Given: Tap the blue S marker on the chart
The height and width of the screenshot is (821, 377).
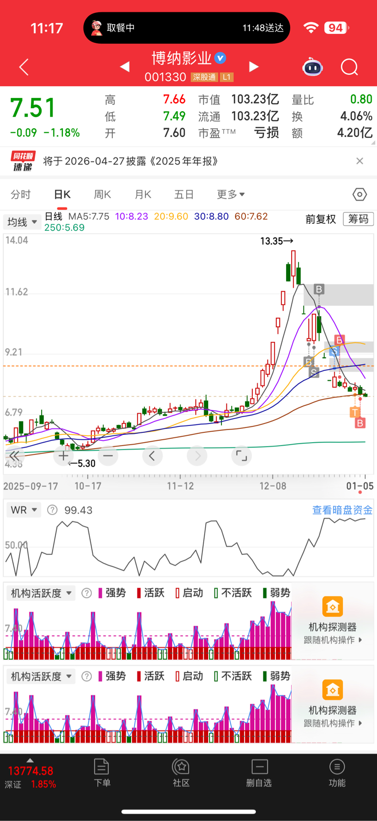Looking at the screenshot, I should [334, 351].
